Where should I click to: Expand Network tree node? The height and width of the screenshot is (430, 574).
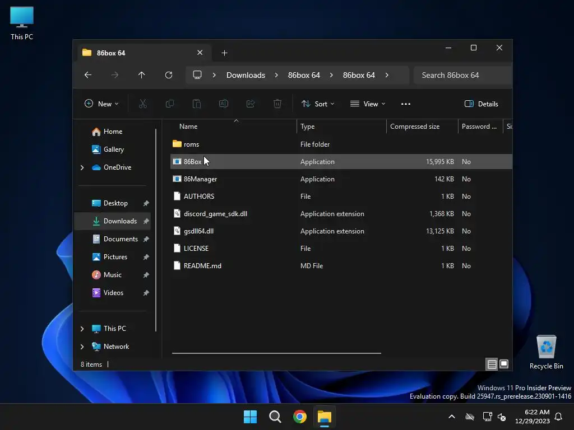coord(82,347)
